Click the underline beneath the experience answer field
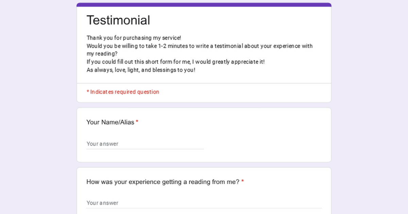This screenshot has width=408, height=214. (204, 208)
